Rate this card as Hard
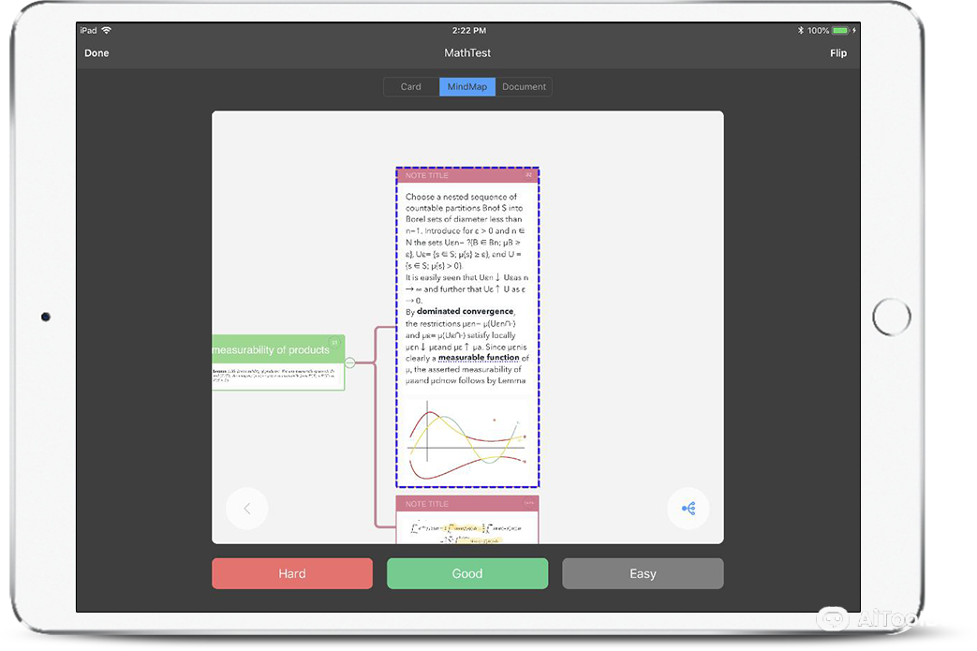 click(x=292, y=573)
